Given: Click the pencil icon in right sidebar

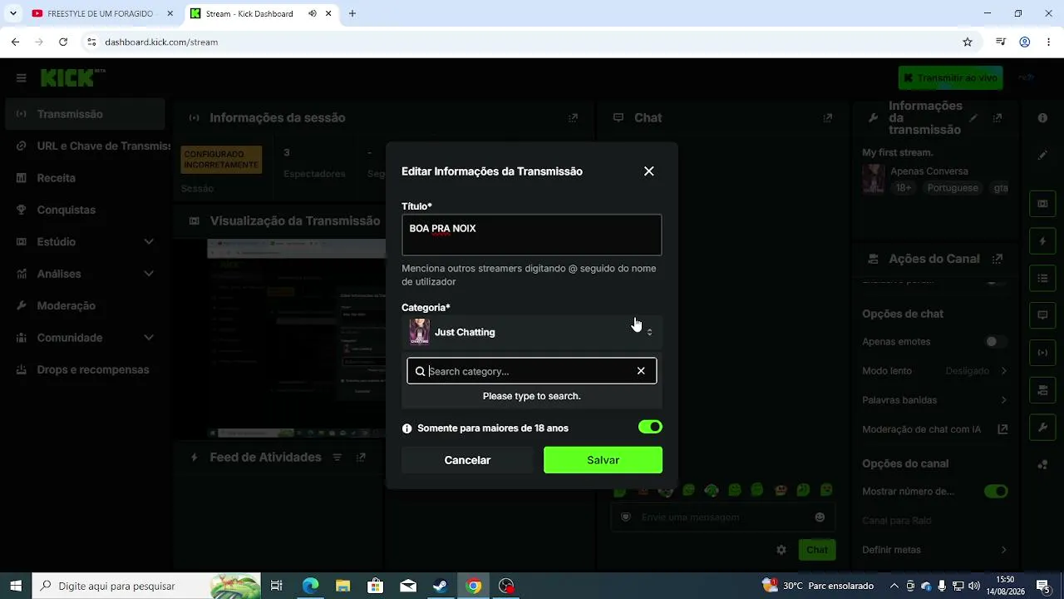Looking at the screenshot, I should pos(1042,156).
